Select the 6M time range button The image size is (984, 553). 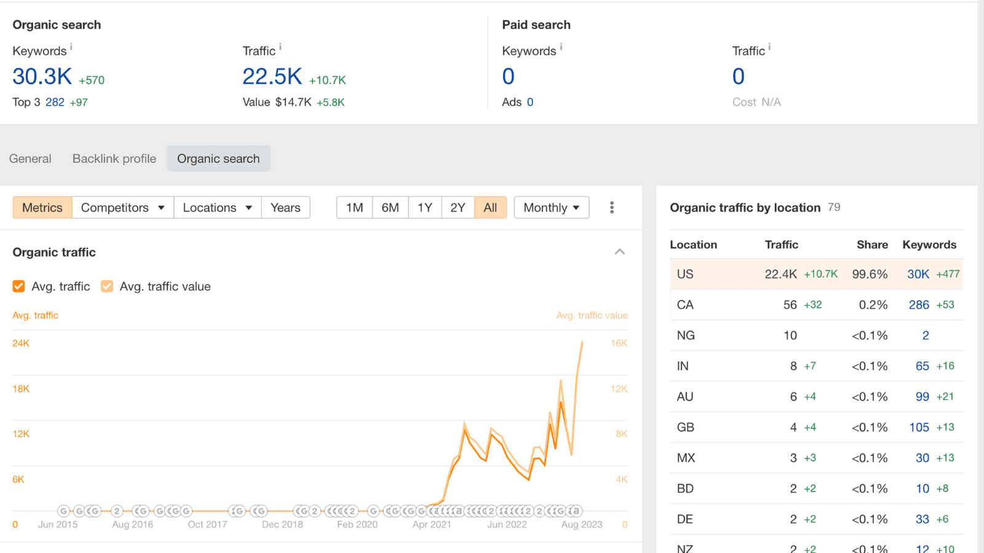[390, 208]
